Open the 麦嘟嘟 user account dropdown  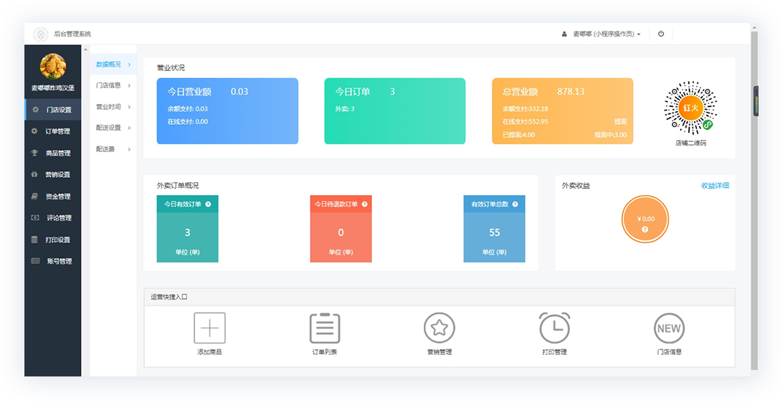[601, 34]
